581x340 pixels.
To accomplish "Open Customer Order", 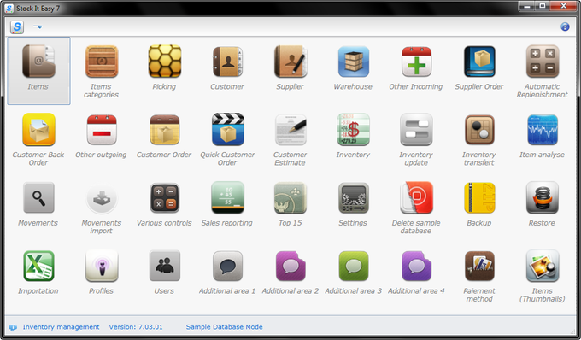I will tap(165, 130).
